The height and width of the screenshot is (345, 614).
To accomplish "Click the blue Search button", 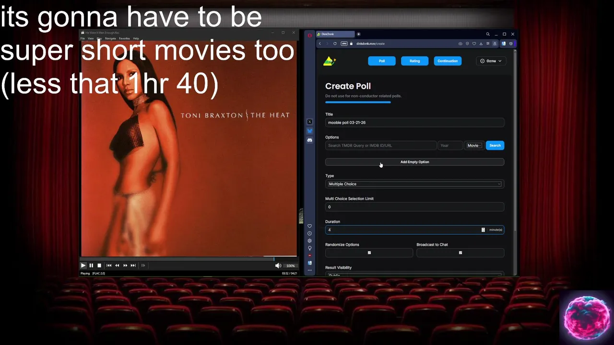I will pyautogui.click(x=495, y=145).
